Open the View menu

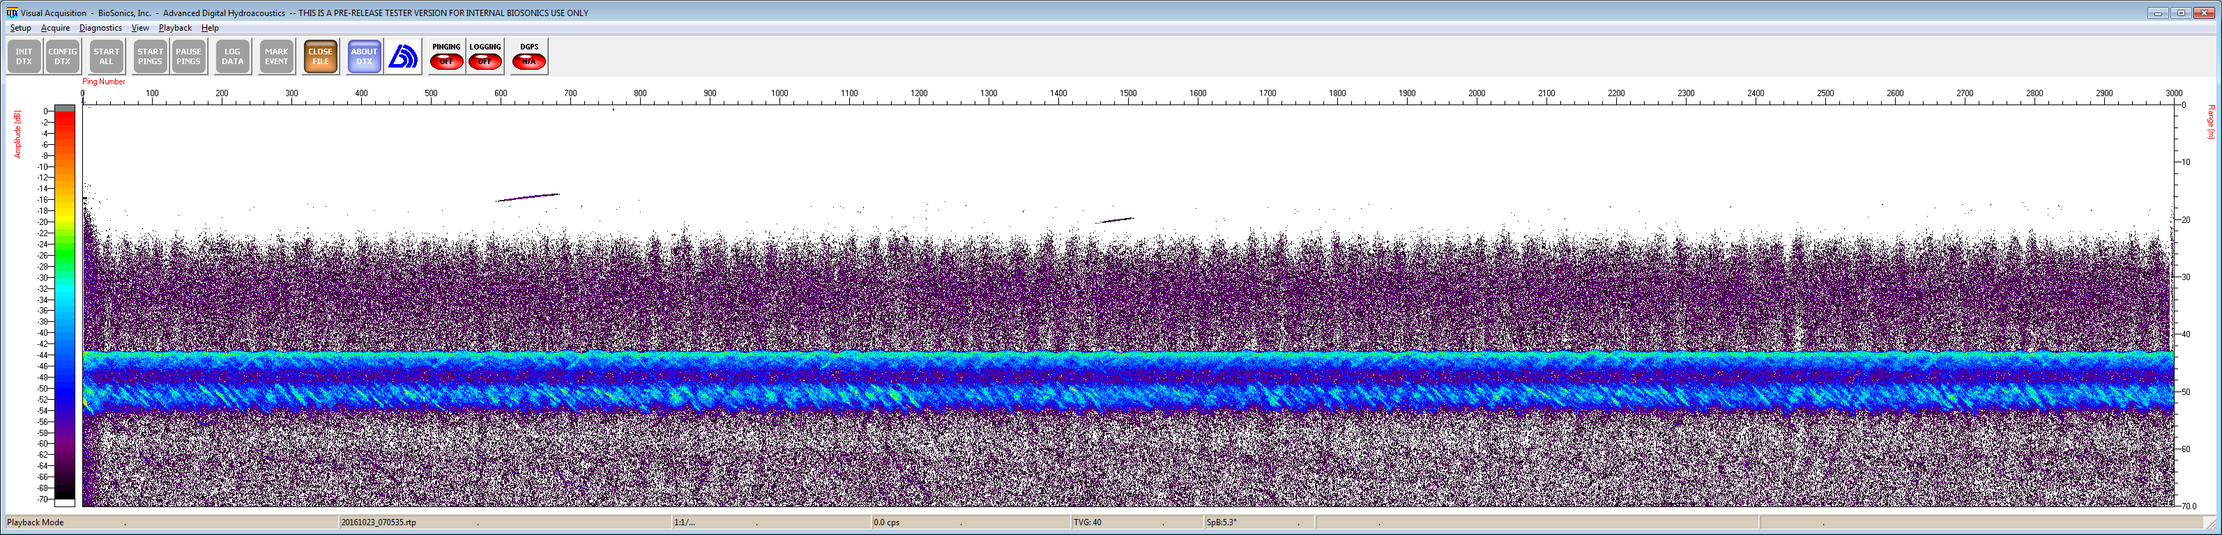(x=139, y=28)
